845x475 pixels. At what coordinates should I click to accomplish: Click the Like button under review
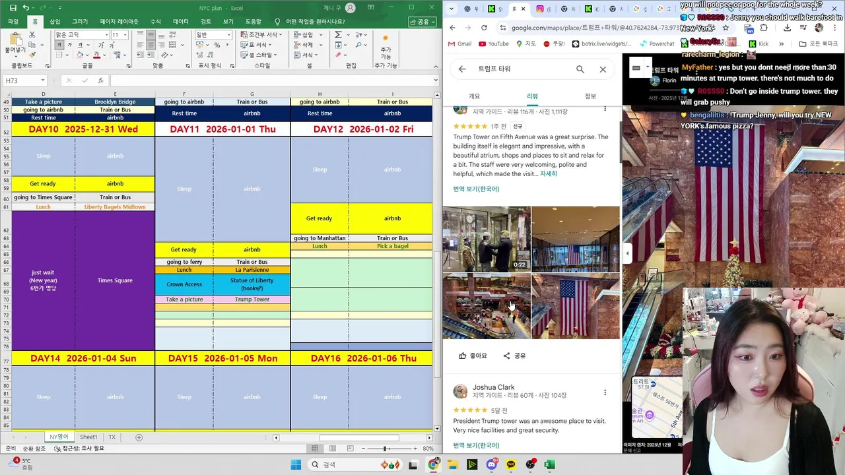point(473,356)
